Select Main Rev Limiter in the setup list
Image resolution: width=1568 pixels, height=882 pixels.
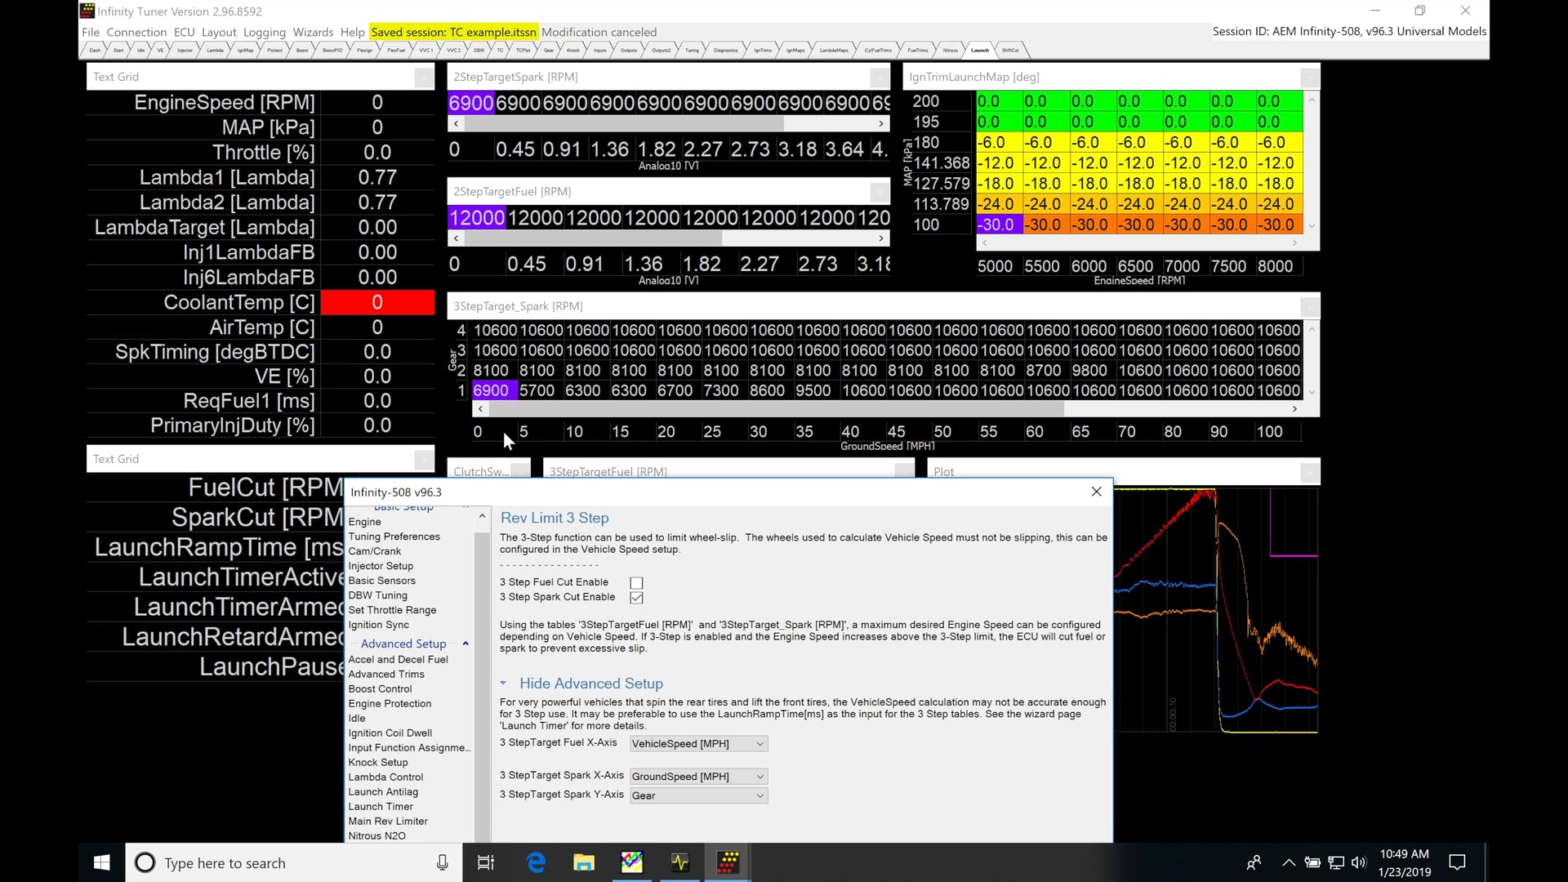(x=387, y=821)
